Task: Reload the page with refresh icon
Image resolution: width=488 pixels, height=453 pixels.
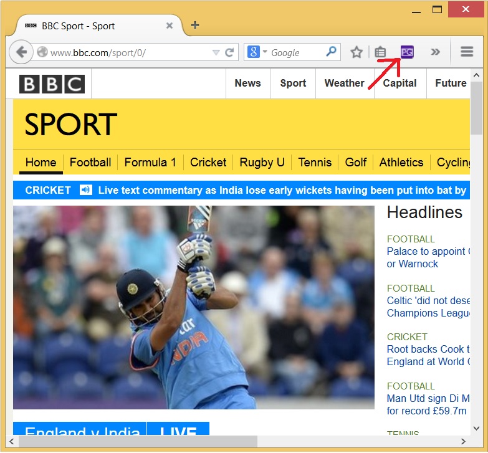Action: (x=229, y=52)
